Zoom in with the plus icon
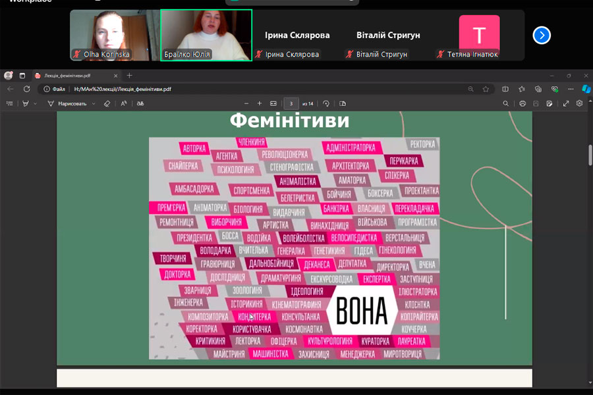Viewport: 593px width, 395px height. 260,103
